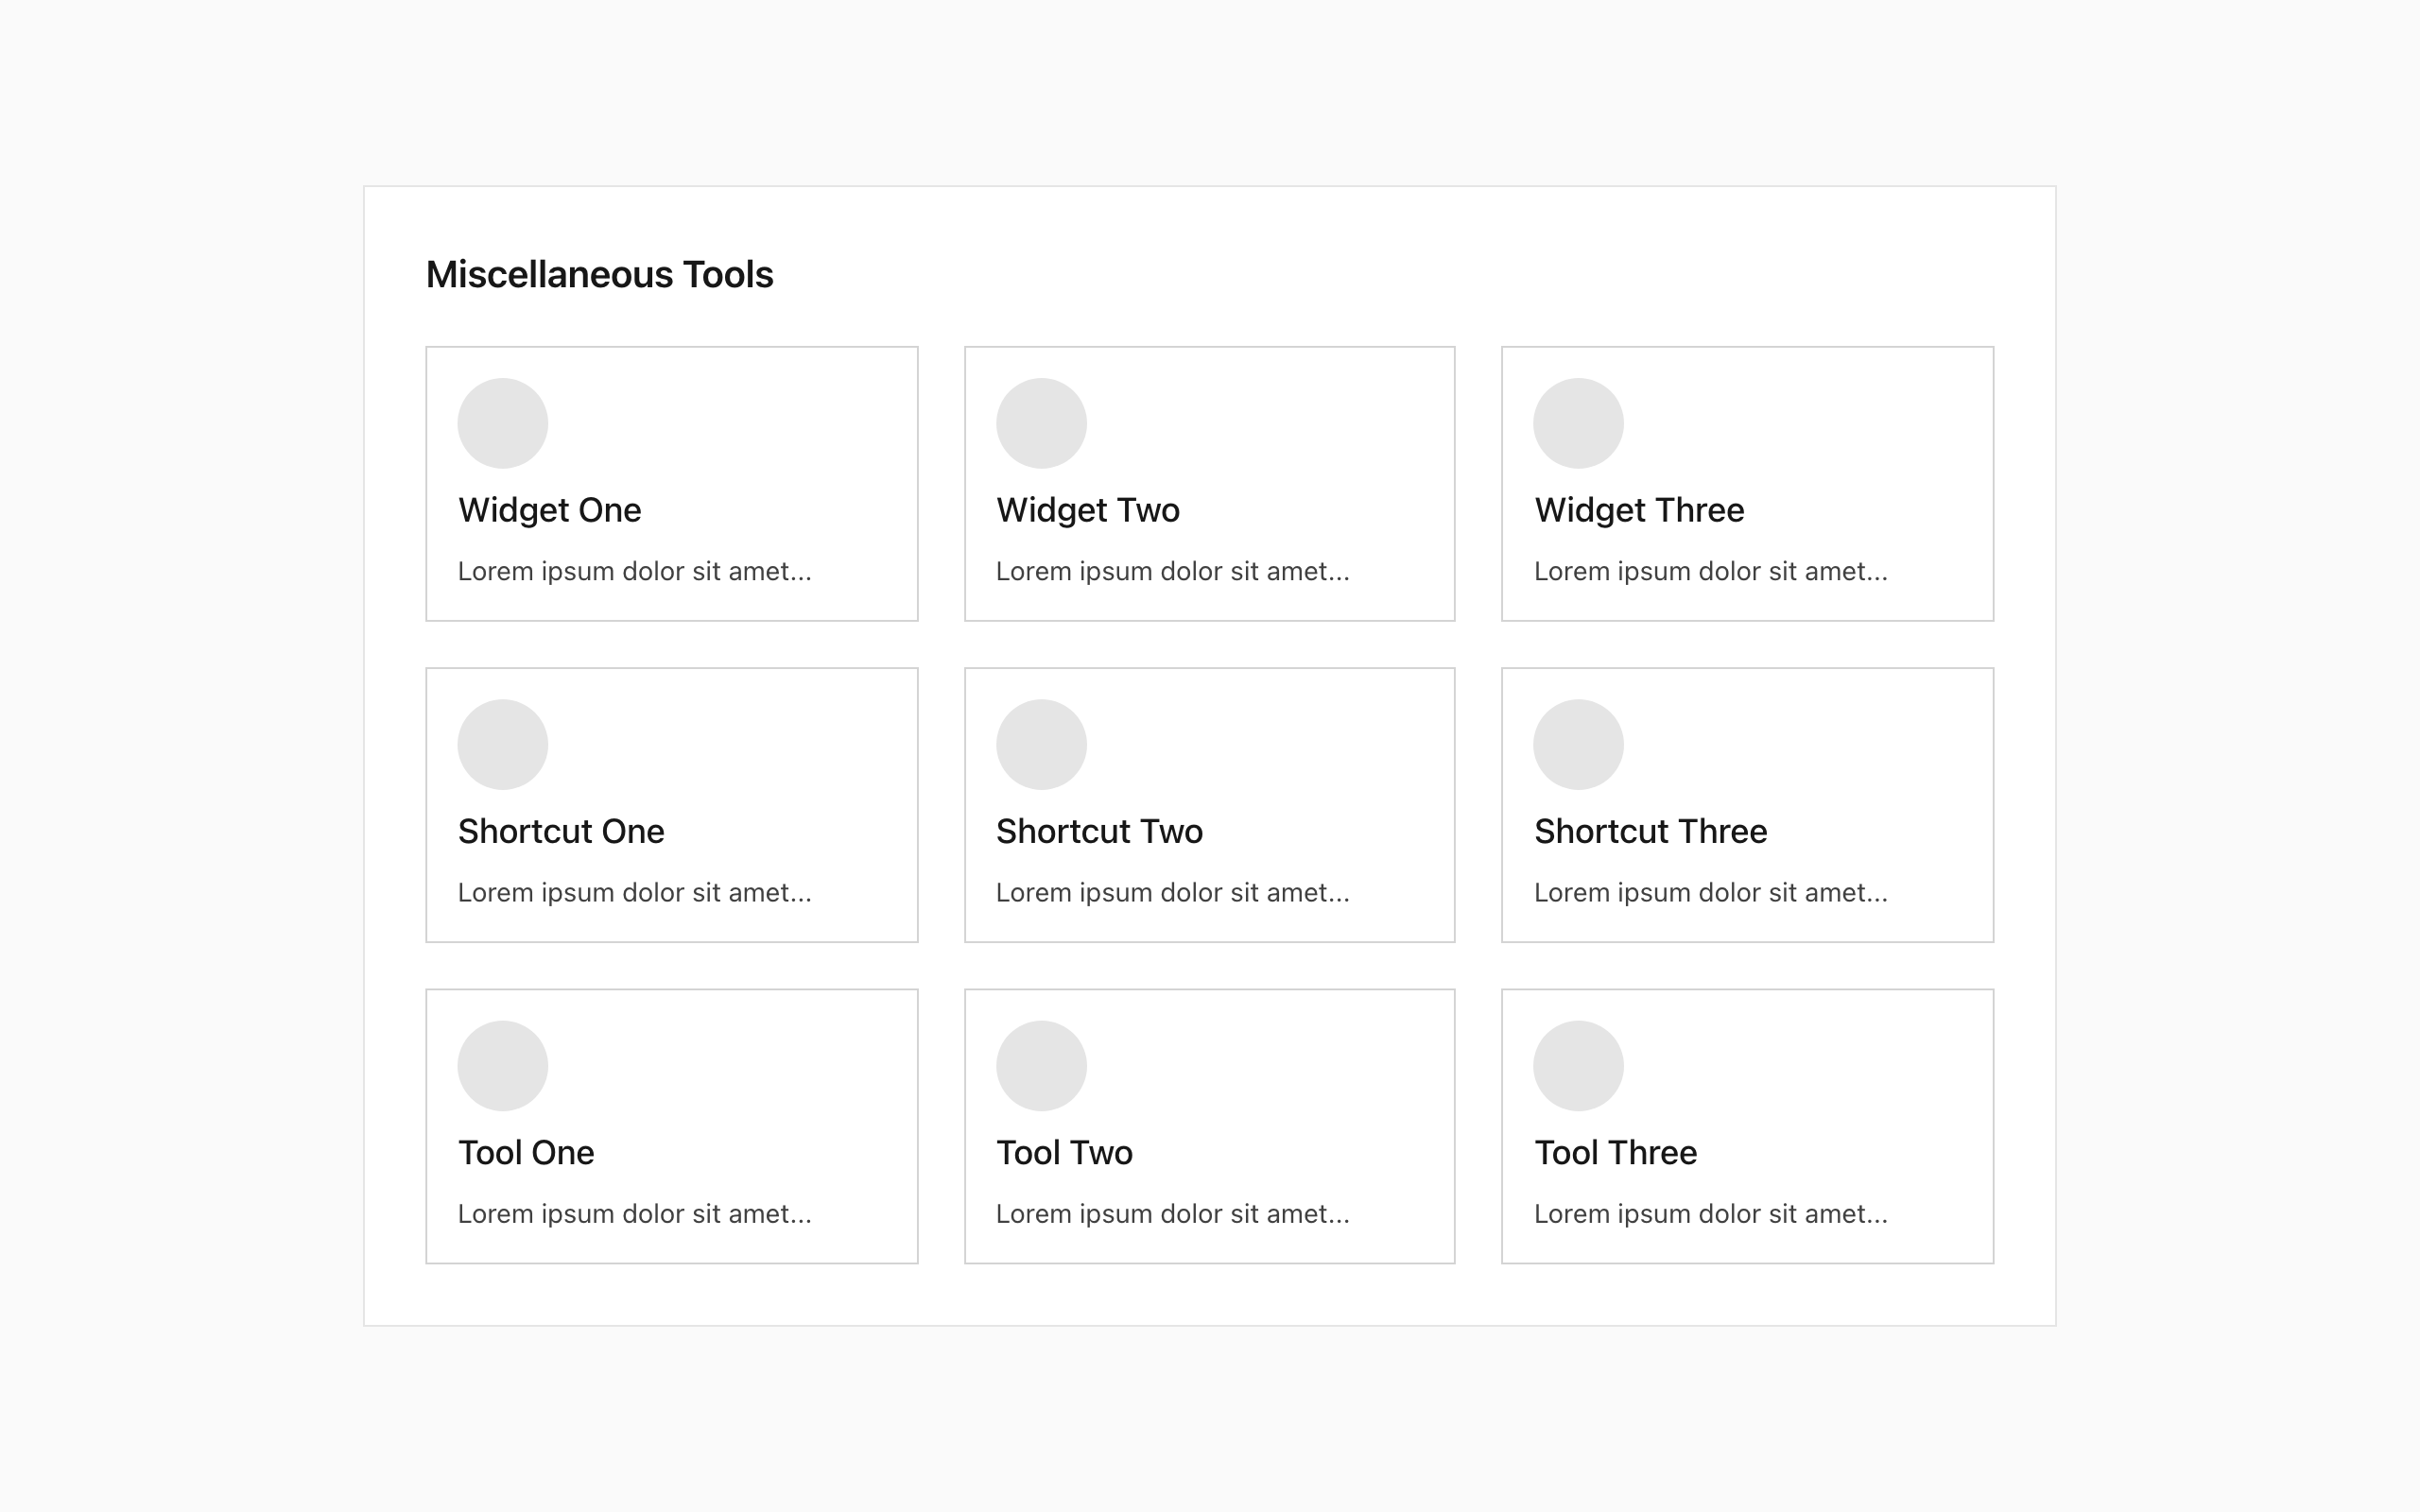Open the Widget One title
The width and height of the screenshot is (2420, 1512).
click(x=550, y=511)
